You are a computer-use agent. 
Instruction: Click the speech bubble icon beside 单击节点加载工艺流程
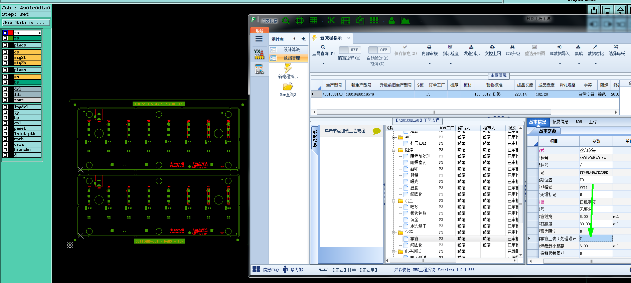376,131
